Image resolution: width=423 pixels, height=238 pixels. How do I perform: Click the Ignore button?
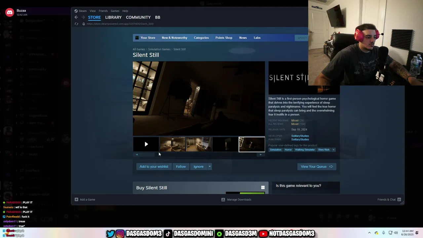click(x=198, y=167)
